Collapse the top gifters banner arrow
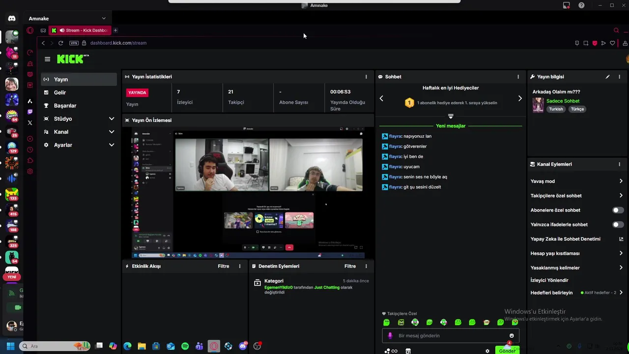629x354 pixels. pos(451,117)
